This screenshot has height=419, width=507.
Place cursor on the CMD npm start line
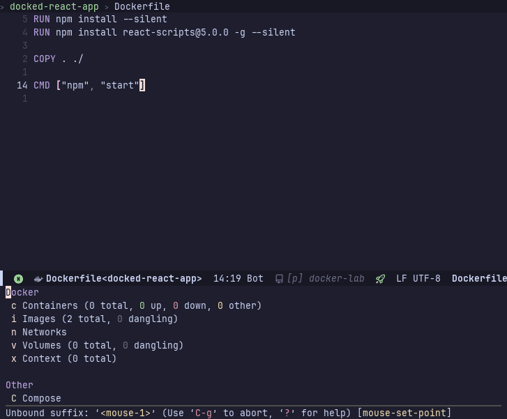[x=87, y=86]
